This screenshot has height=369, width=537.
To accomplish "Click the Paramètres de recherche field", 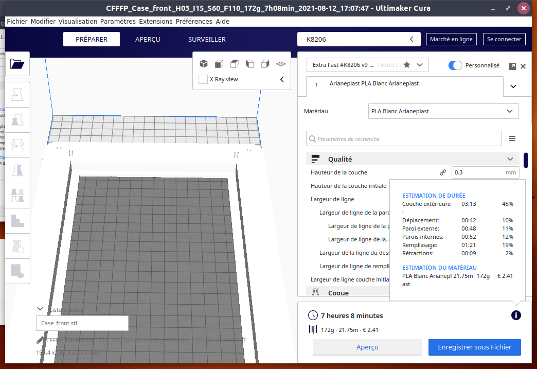I will pos(404,139).
